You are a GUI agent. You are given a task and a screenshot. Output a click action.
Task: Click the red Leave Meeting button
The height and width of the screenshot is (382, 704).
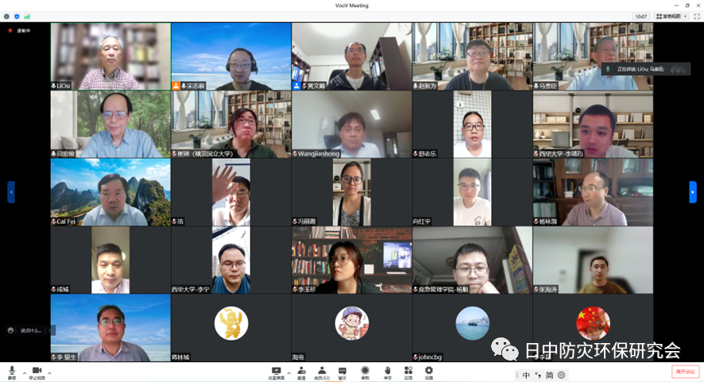point(685,371)
